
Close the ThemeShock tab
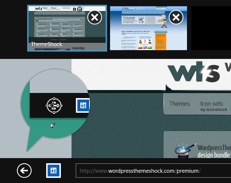(x=95, y=17)
